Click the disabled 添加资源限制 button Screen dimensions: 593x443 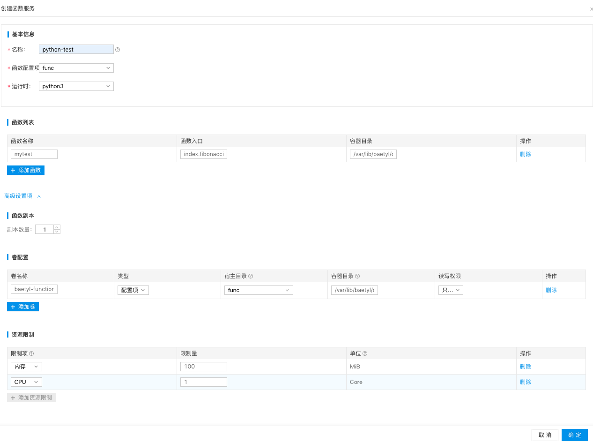tap(31, 398)
